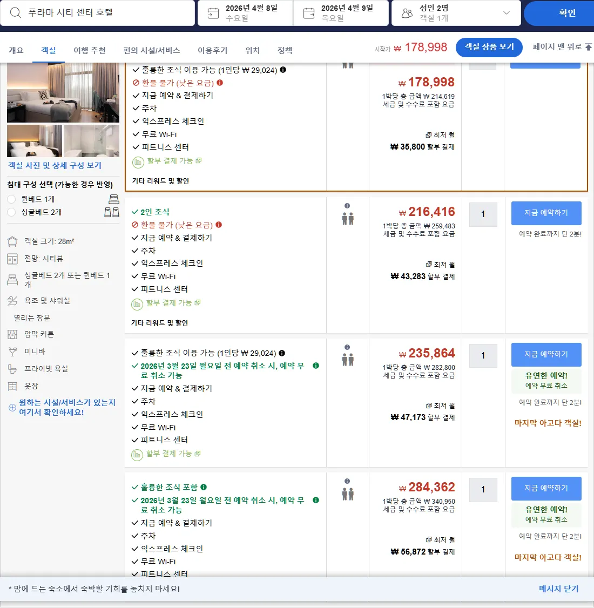Click the 확인 search button
Screen dimensions: 594x608
tap(559, 13)
